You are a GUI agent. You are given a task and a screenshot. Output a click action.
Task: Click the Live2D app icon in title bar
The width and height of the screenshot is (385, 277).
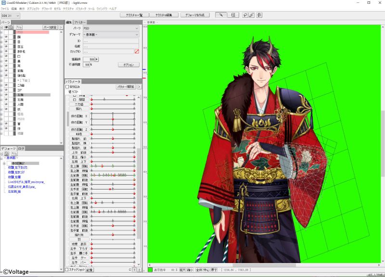[3, 2]
